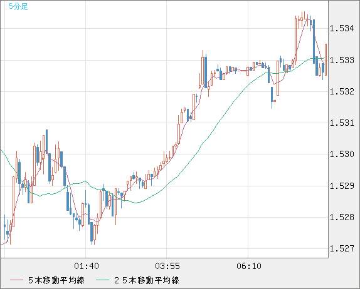Click the 03:55 time axis label
This screenshot has width=360, height=289.
click(x=167, y=266)
